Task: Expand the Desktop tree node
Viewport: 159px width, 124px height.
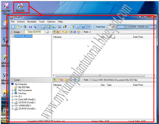Action: coord(12,93)
